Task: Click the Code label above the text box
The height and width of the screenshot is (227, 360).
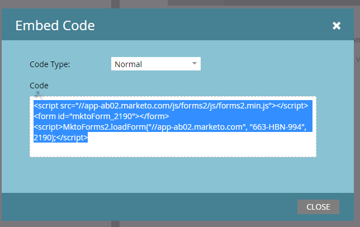Action: pos(39,86)
